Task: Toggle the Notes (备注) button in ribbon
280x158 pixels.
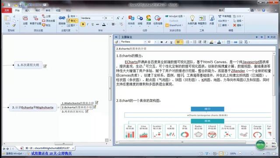Action: pyautogui.click(x=72, y=21)
